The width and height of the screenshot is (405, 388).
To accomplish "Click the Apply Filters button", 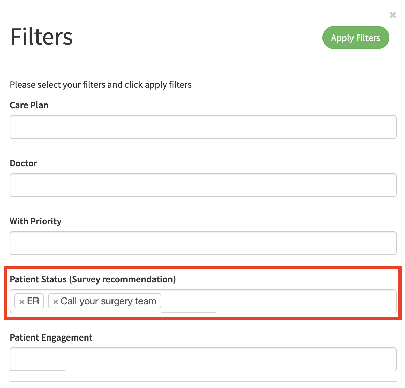I will click(x=356, y=38).
